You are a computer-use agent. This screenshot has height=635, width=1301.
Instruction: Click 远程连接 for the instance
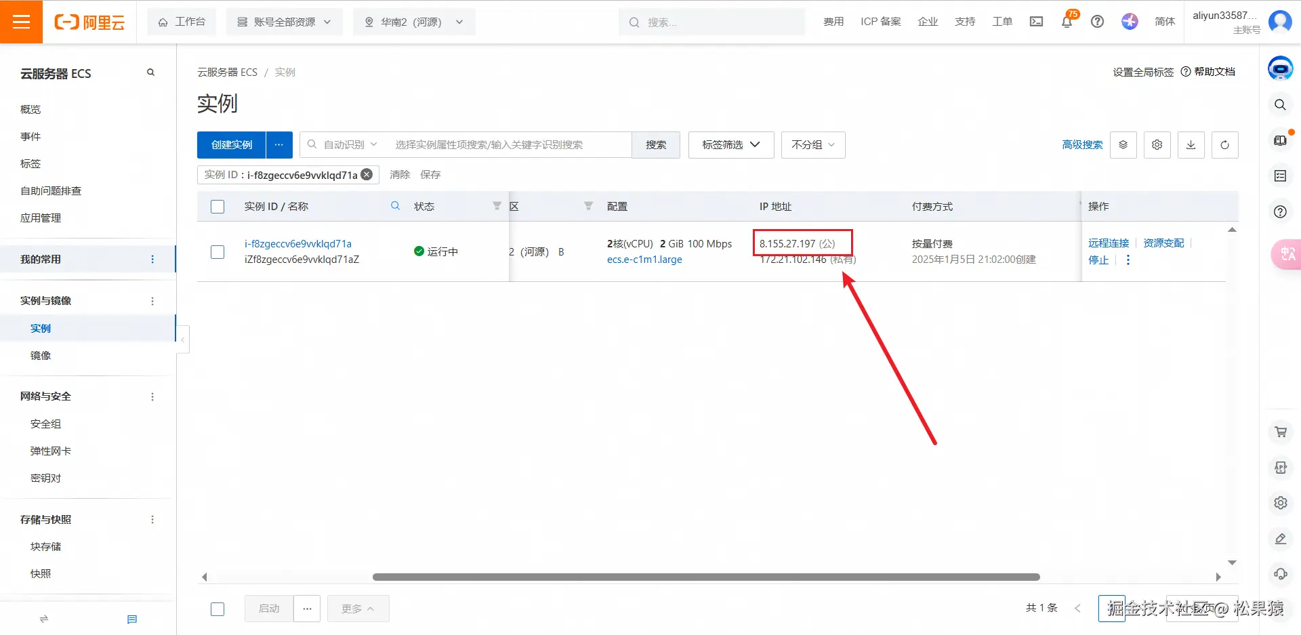1109,243
